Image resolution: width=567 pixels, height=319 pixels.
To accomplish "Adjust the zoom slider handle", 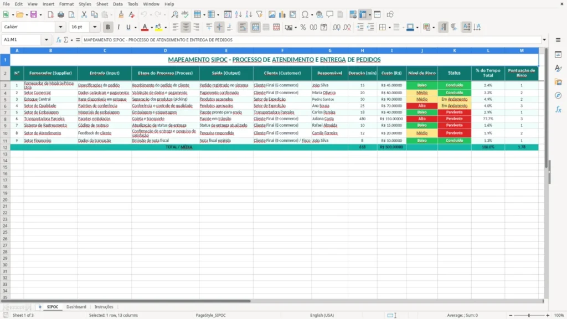I will pyautogui.click(x=529, y=315).
